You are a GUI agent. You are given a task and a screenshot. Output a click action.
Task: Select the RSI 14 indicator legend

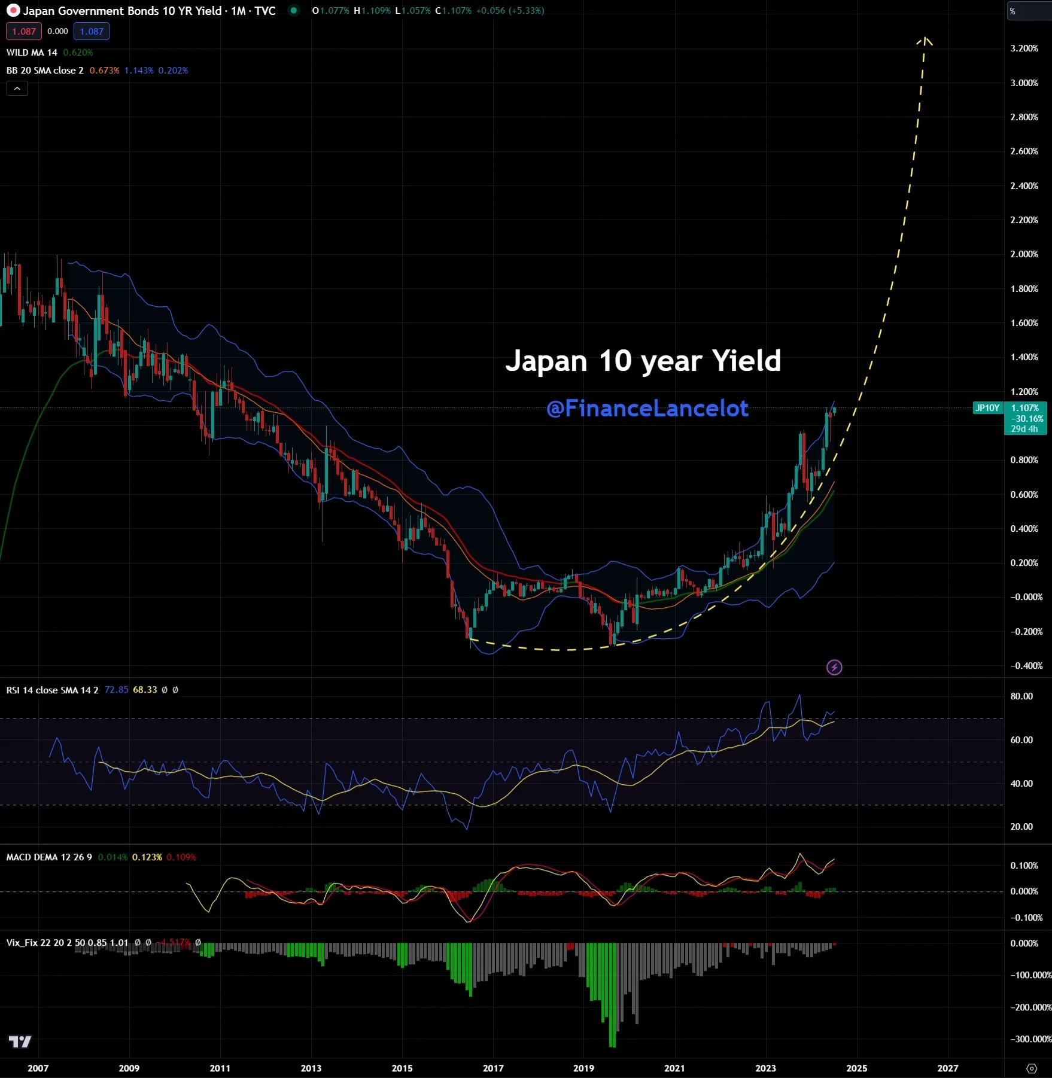point(52,690)
